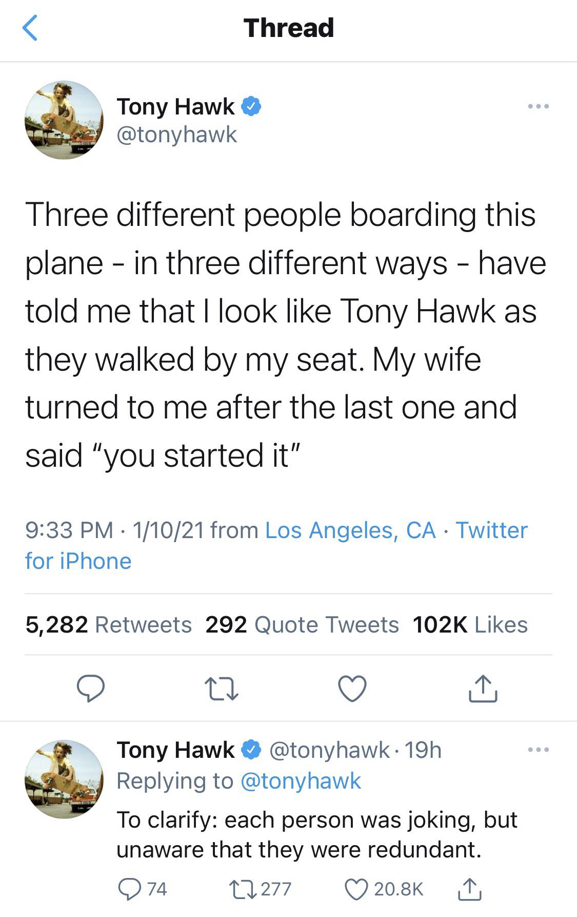Open more options on main tweet
This screenshot has width=577, height=917.
(539, 107)
